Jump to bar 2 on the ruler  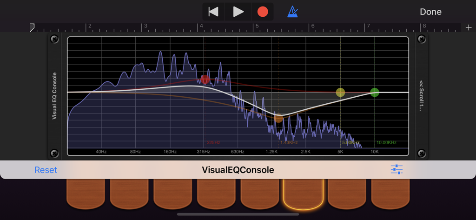(x=90, y=26)
